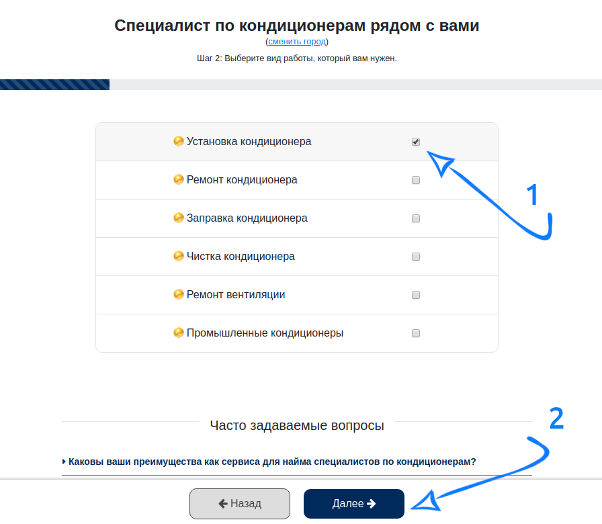Click the Установка кондиционера label

click(x=249, y=142)
